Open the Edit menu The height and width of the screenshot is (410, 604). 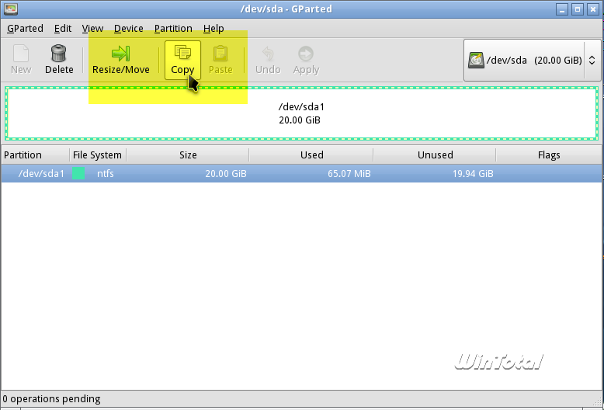(x=63, y=29)
